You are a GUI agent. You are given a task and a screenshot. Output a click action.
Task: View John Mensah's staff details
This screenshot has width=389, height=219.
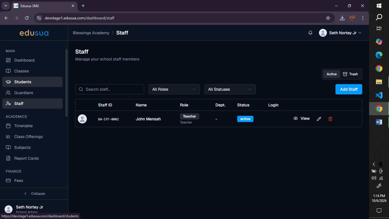tap(302, 119)
